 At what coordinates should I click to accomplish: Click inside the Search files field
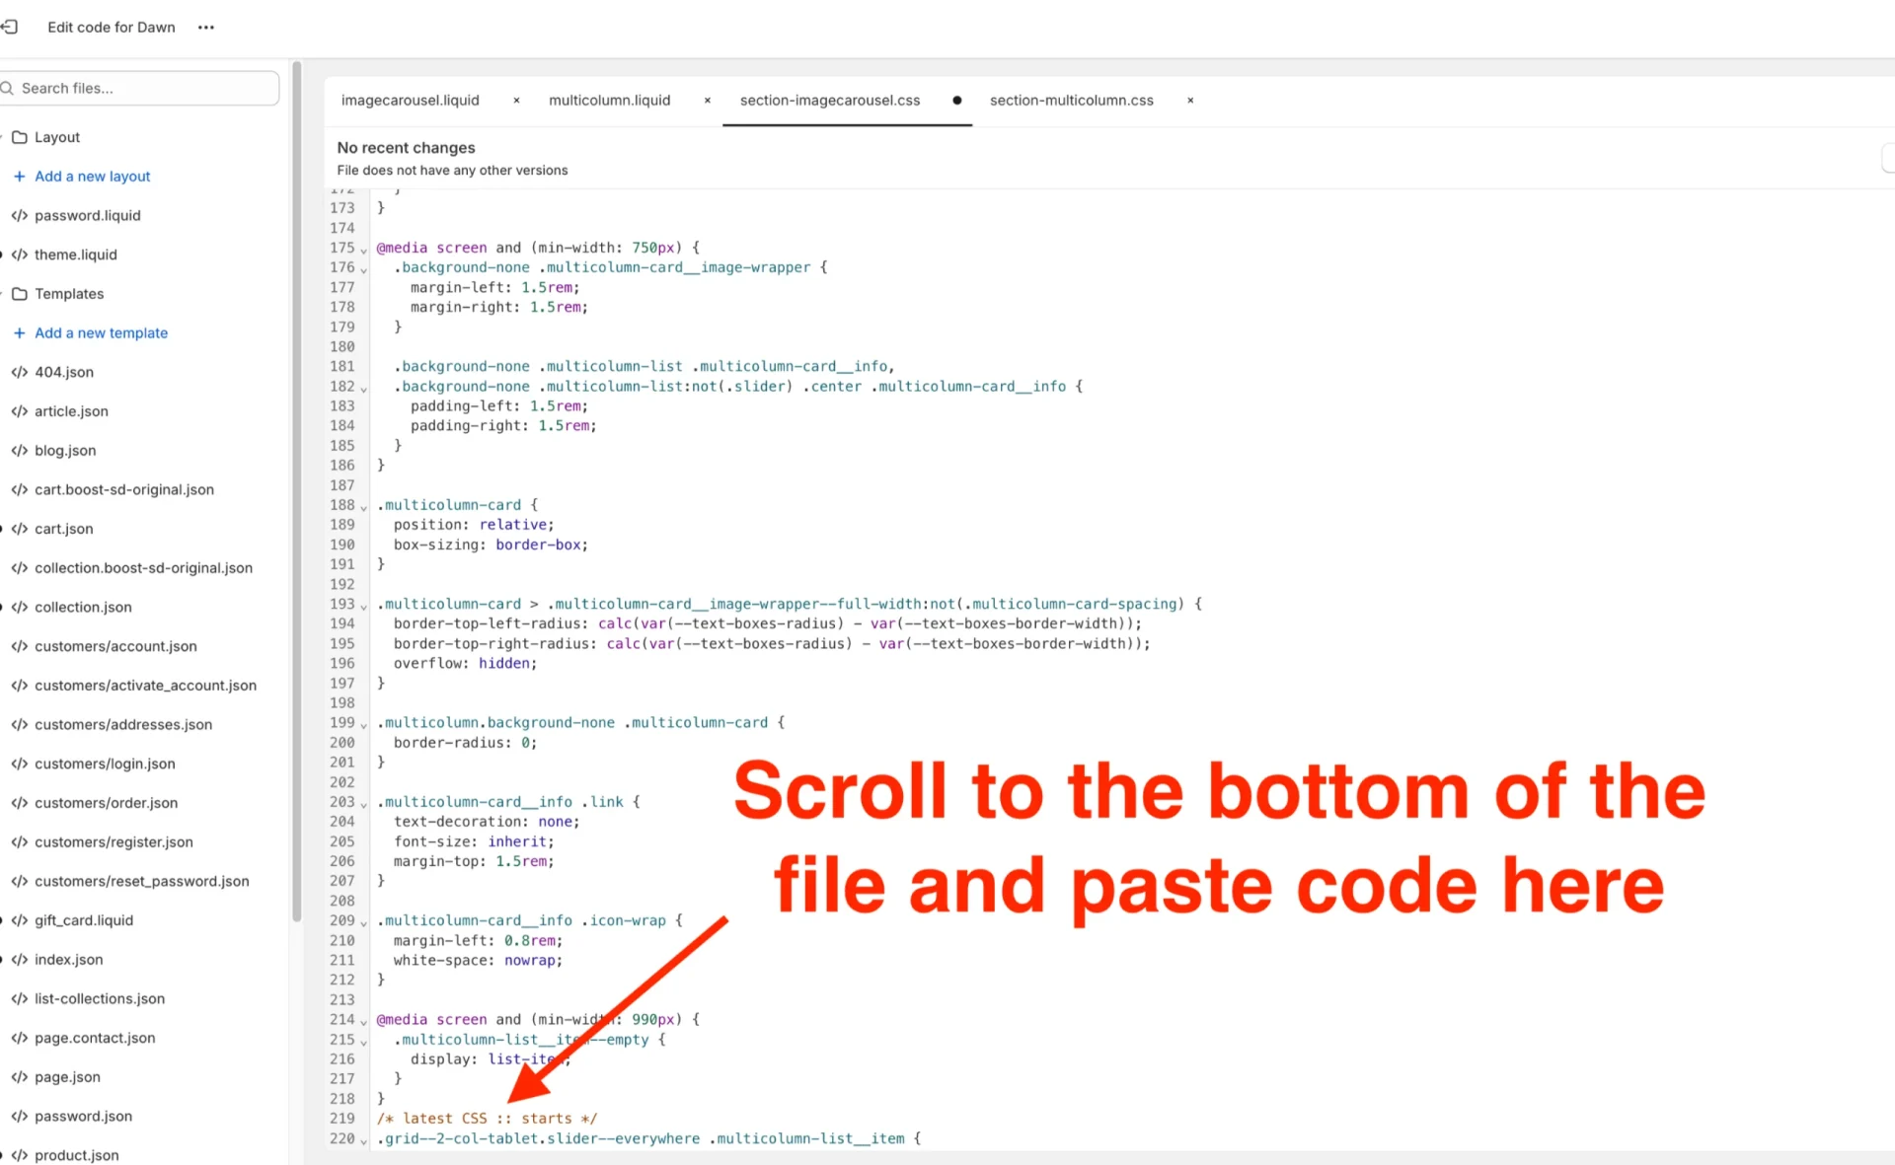point(138,88)
